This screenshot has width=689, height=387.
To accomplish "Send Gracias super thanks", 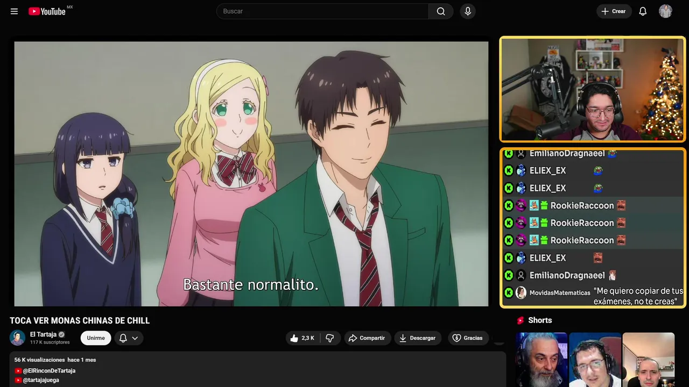I will click(467, 338).
